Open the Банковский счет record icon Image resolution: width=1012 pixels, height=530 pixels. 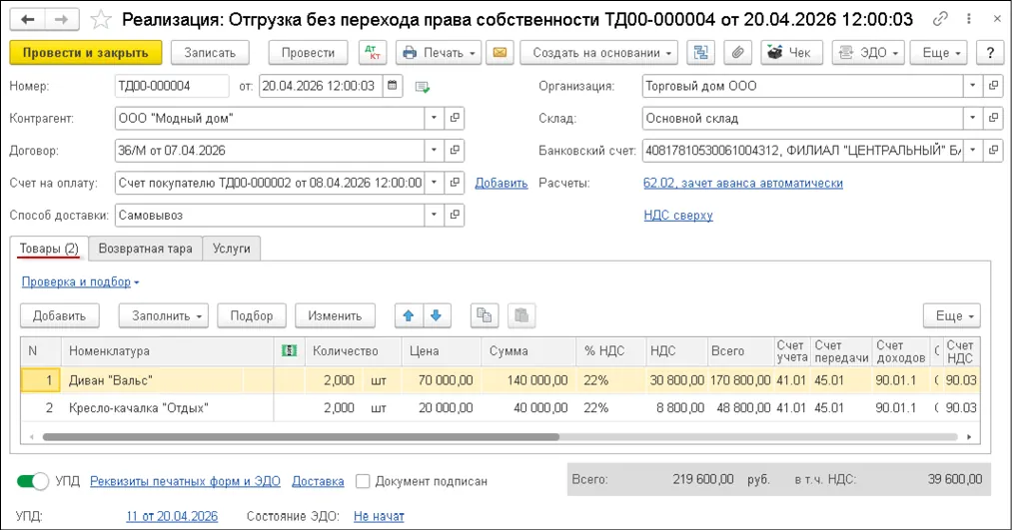coord(993,151)
